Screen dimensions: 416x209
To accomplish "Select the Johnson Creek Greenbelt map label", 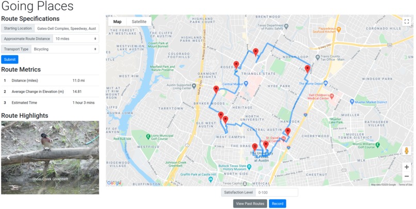I will (176, 164).
